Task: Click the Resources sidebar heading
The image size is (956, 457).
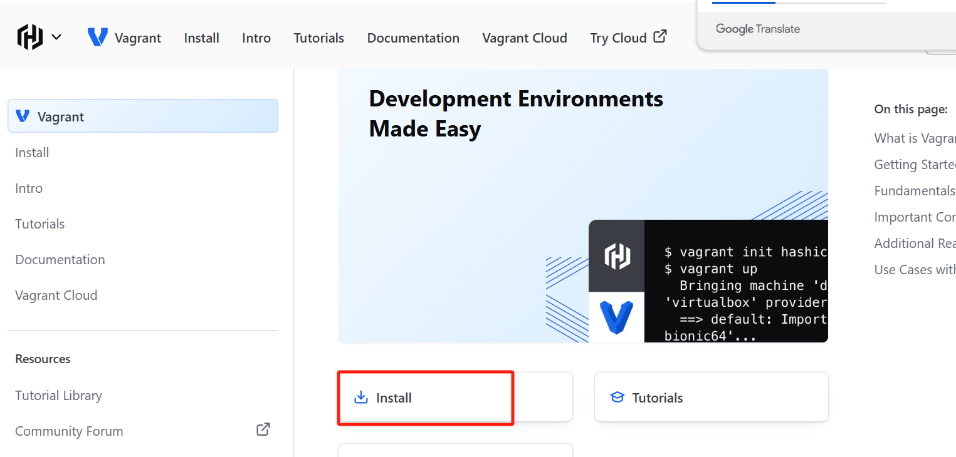Action: click(43, 359)
